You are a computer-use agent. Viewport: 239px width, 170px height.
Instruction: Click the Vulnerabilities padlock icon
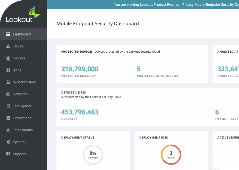click(8, 82)
